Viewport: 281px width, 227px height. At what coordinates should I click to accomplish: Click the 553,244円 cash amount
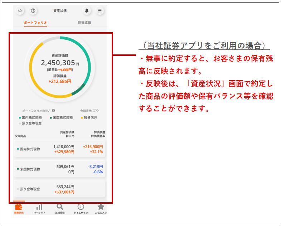pyautogui.click(x=65, y=187)
